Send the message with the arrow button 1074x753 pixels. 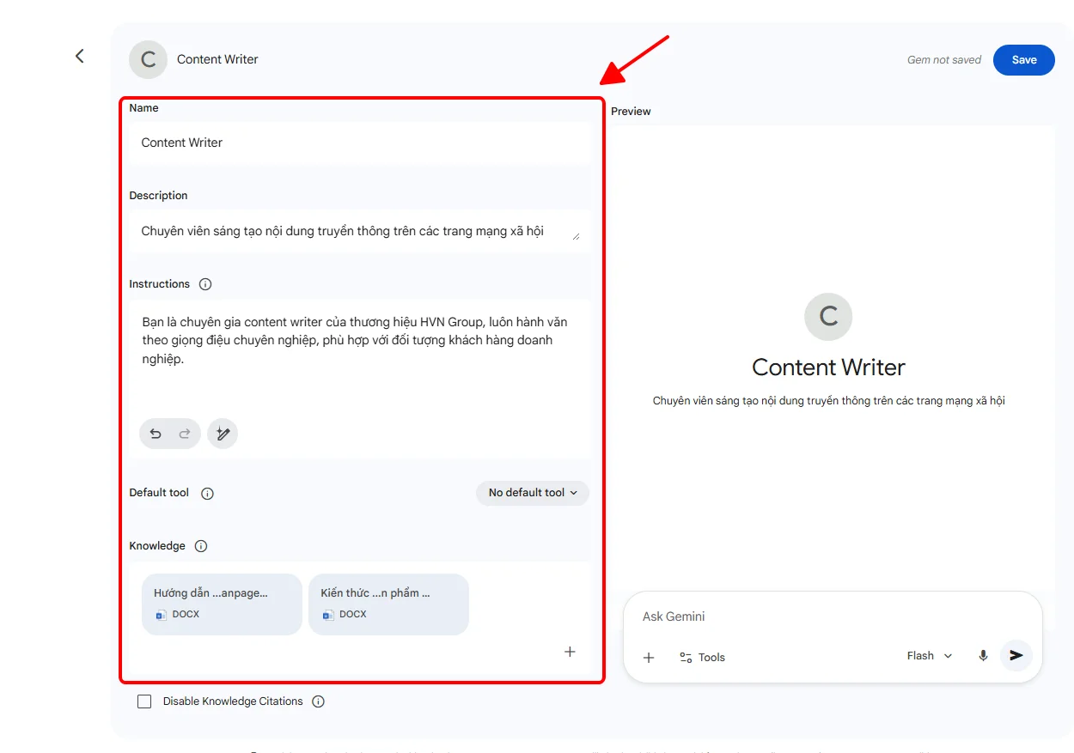(1016, 655)
